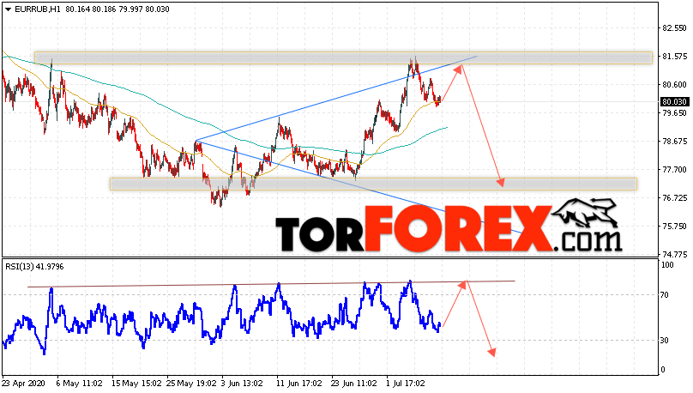Click the 82.550 price axis label
The image size is (693, 393).
[x=674, y=27]
